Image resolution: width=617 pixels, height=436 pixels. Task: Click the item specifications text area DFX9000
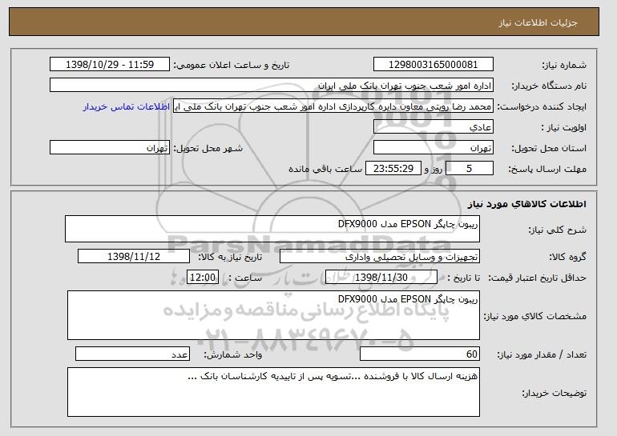pos(273,315)
